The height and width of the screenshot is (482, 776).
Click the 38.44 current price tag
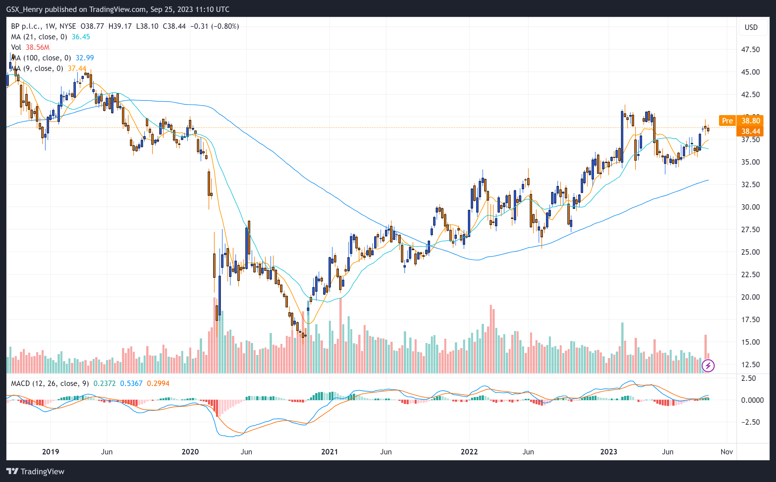[750, 131]
